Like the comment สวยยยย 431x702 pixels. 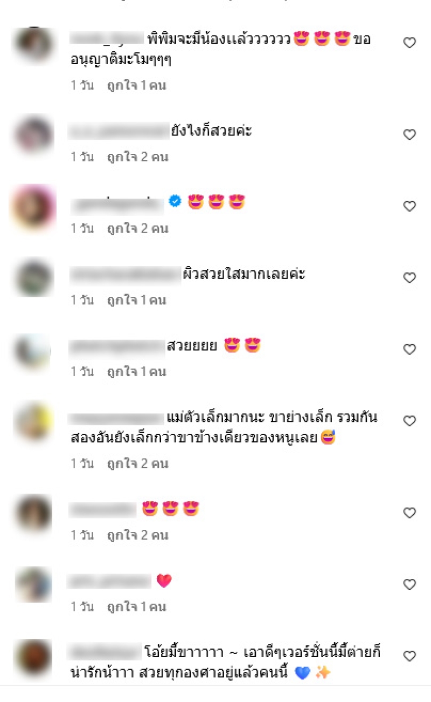[410, 350]
